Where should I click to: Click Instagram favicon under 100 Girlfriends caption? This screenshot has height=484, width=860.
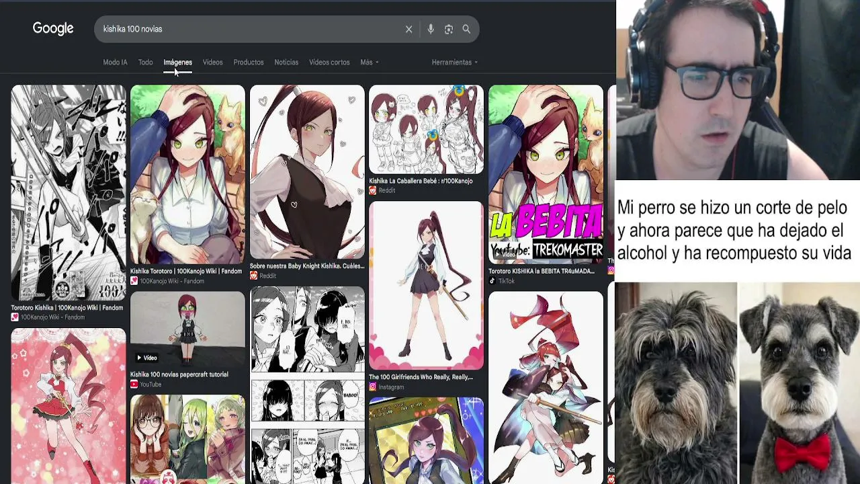coord(372,387)
